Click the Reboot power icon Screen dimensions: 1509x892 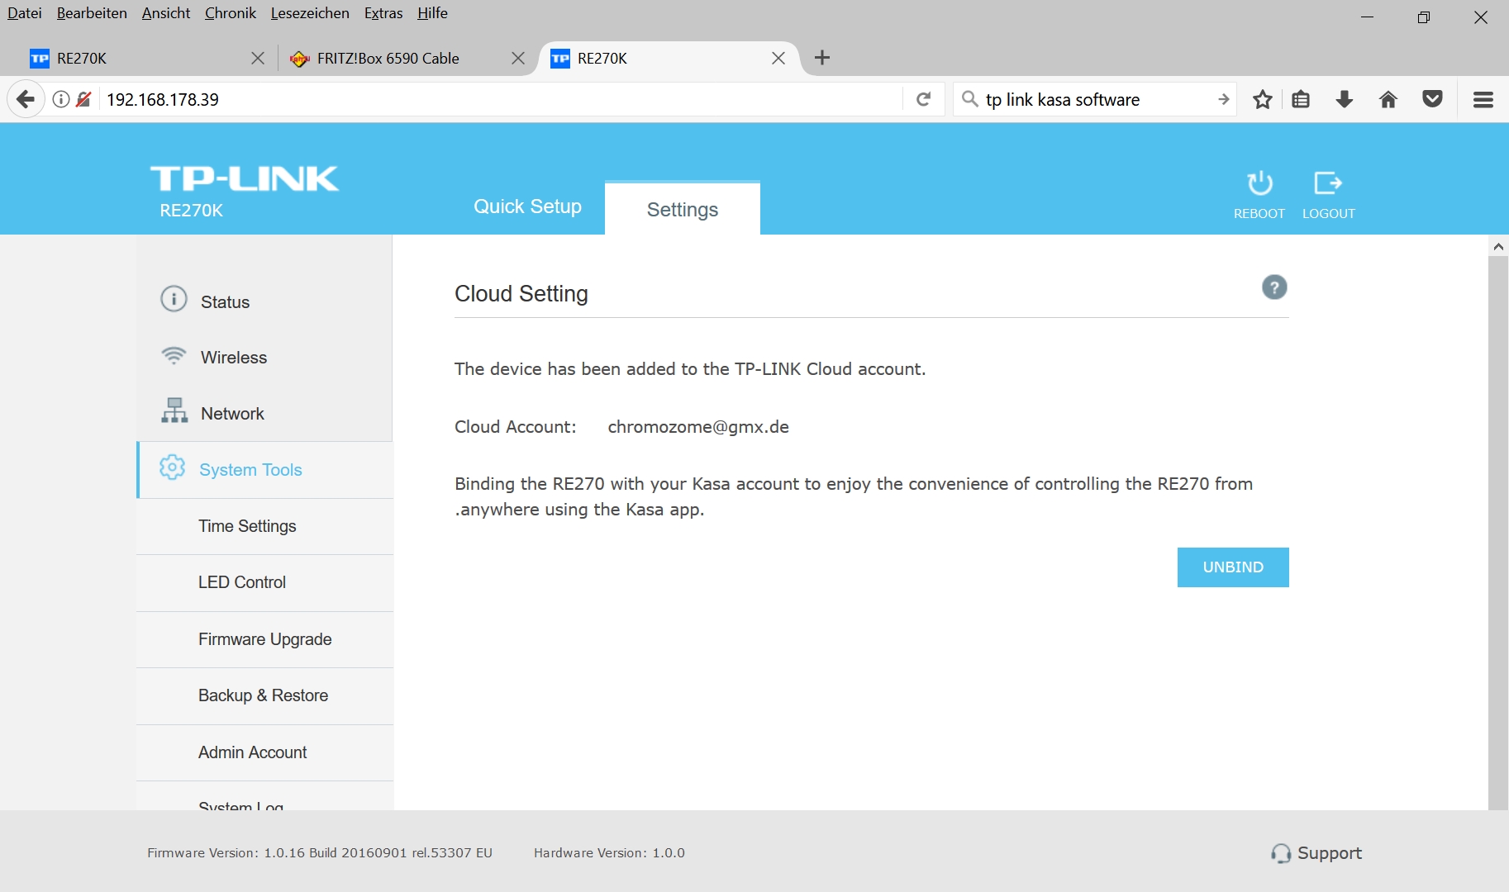click(1259, 183)
